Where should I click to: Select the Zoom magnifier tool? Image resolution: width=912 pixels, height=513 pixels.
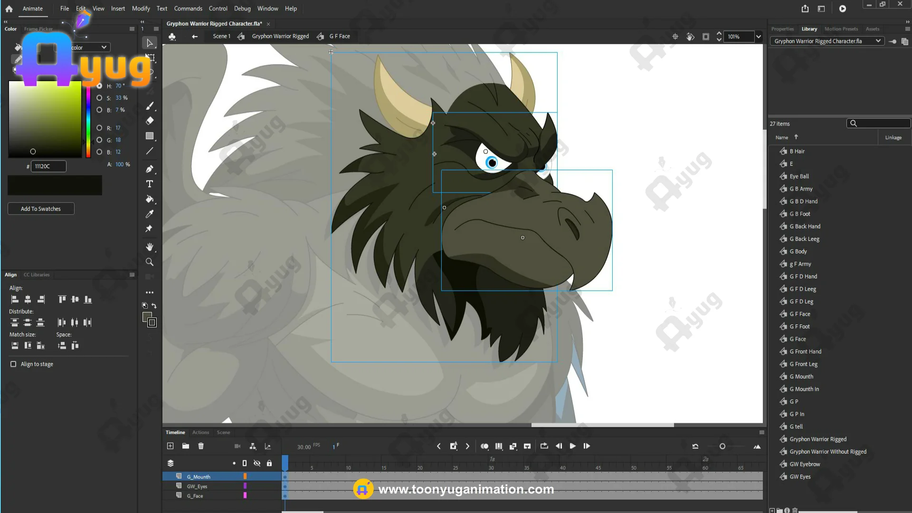tap(150, 262)
